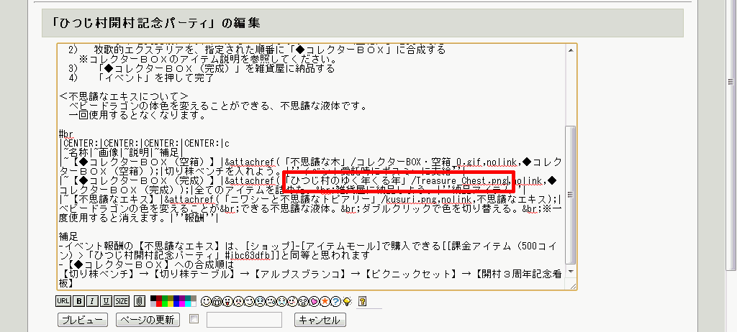Click the paperclip attach file icon

[x=139, y=301]
